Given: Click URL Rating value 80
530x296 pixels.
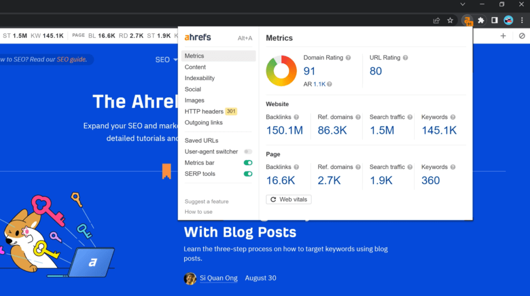Looking at the screenshot, I should pos(376,71).
